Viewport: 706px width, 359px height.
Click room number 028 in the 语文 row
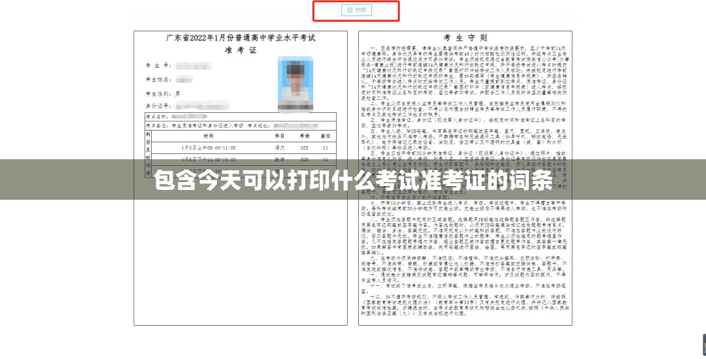(305, 148)
